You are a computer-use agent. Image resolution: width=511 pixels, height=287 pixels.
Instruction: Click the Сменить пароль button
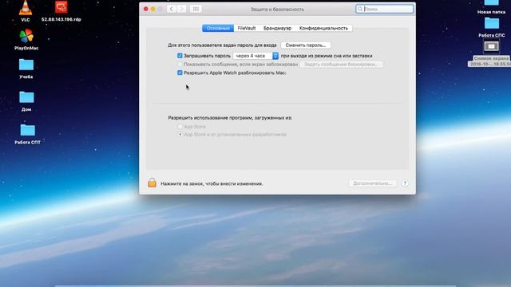(306, 45)
